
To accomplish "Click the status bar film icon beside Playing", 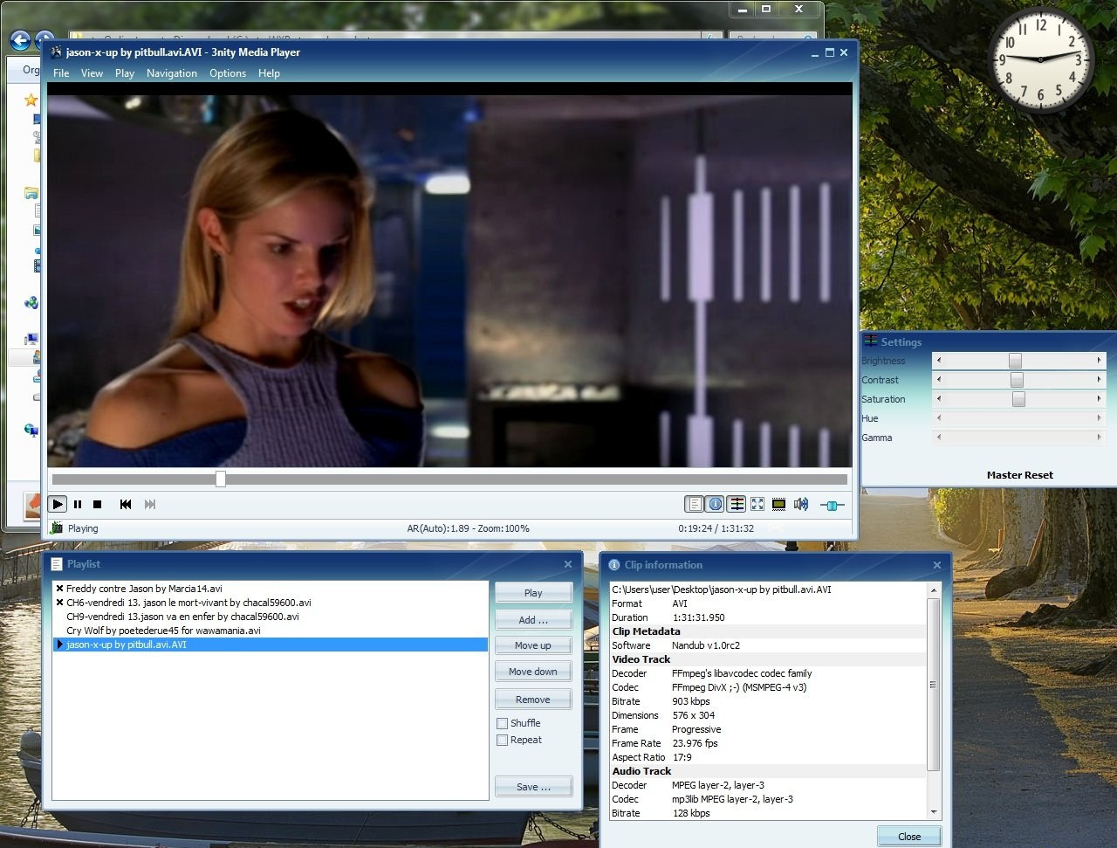I will coord(57,528).
